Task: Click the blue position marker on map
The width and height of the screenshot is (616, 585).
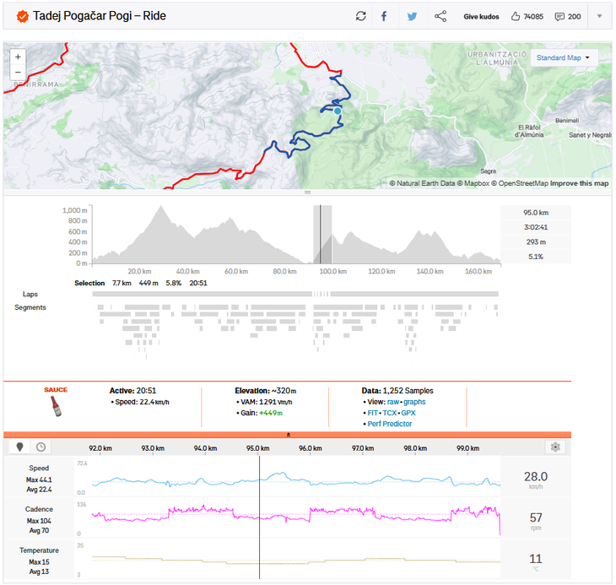Action: point(338,111)
